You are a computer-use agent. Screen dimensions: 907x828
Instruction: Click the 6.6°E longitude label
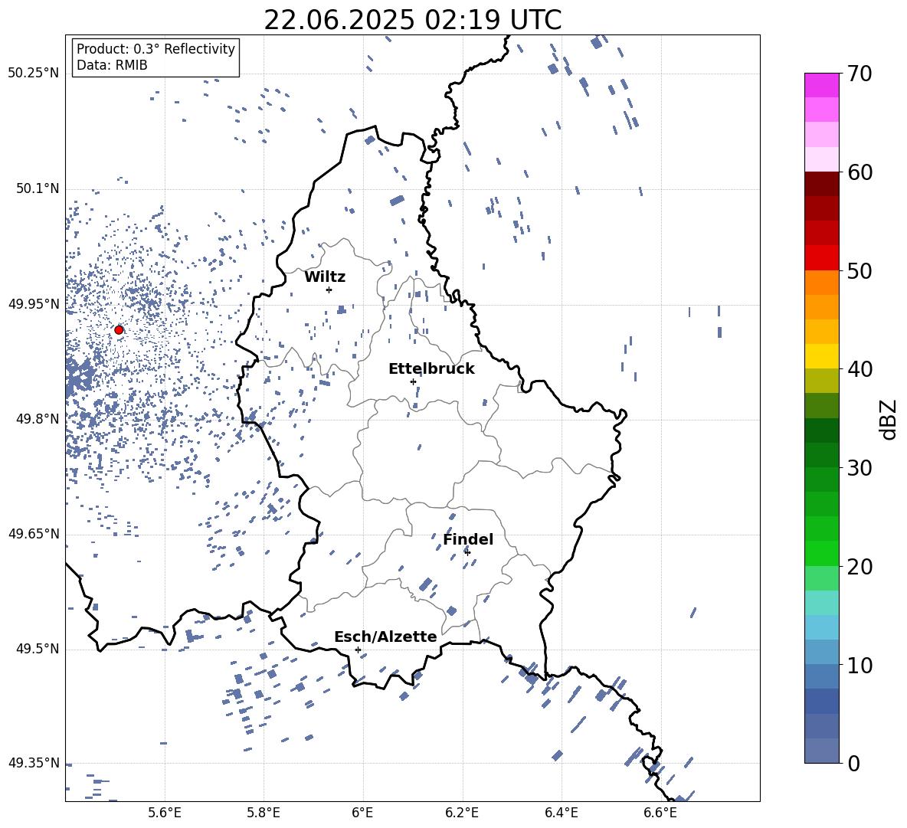660,813
